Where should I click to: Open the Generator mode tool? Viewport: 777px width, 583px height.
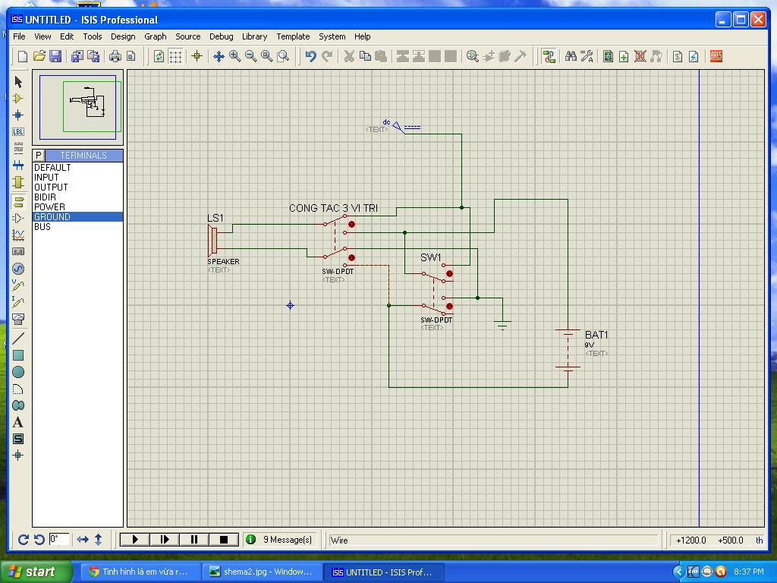pos(18,269)
